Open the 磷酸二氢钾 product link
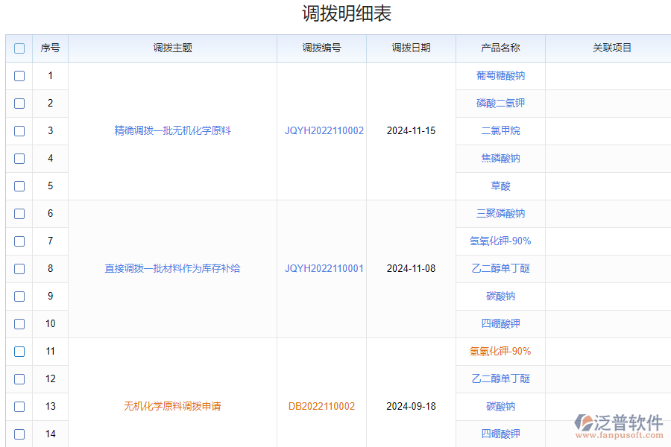 coord(500,103)
